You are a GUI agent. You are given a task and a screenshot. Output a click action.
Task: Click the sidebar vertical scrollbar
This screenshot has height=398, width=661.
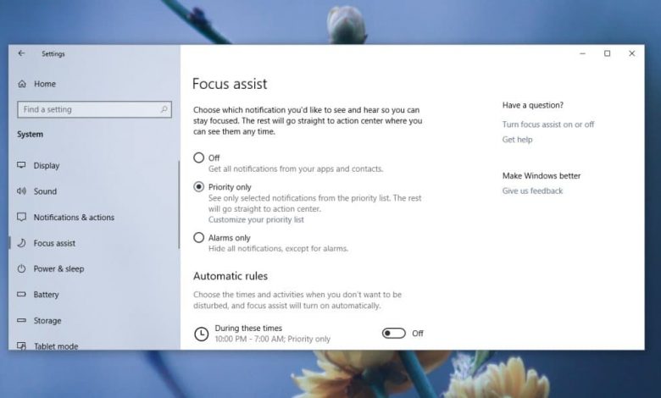point(179,204)
